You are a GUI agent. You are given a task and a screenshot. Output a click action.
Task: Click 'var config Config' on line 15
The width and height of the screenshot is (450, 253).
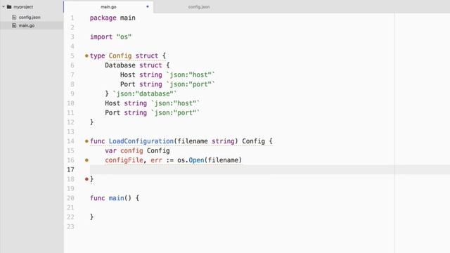point(137,150)
